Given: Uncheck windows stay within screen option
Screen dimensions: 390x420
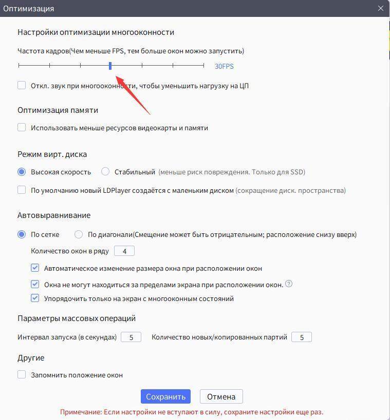Looking at the screenshot, I should click(35, 284).
